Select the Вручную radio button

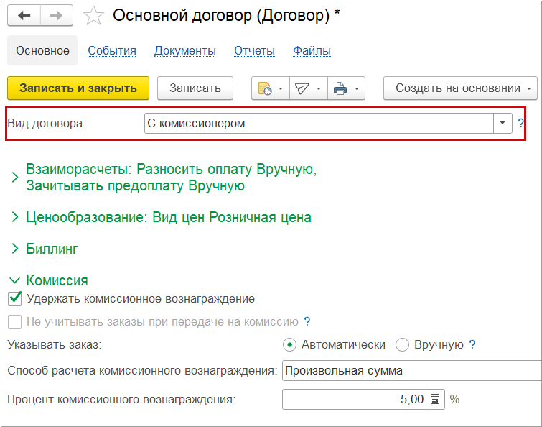tap(402, 344)
